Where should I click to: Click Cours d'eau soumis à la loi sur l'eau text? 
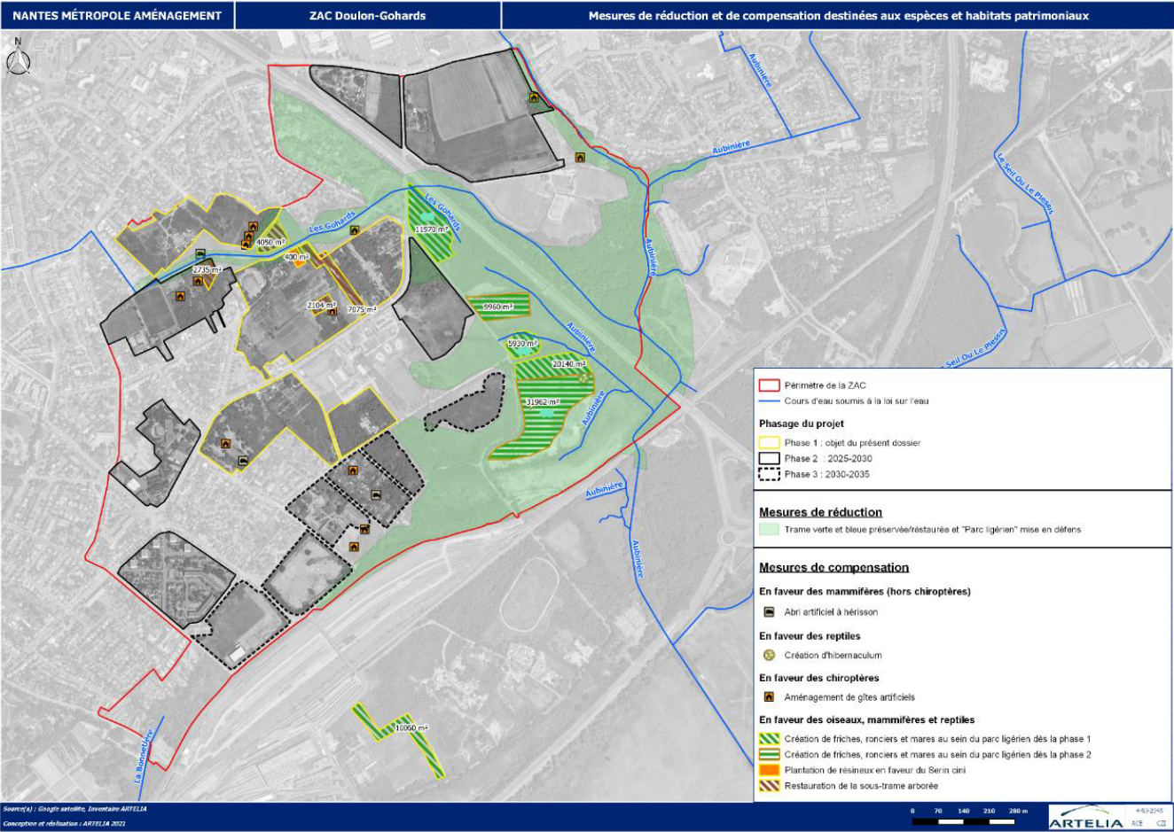pyautogui.click(x=857, y=401)
